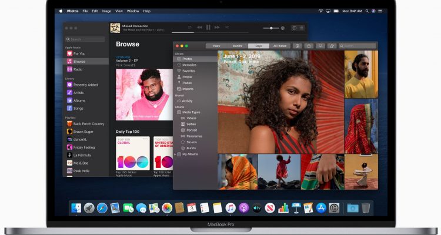441x235 pixels.
Task: Open Spotlight search in the menu bar
Action: click(367, 11)
